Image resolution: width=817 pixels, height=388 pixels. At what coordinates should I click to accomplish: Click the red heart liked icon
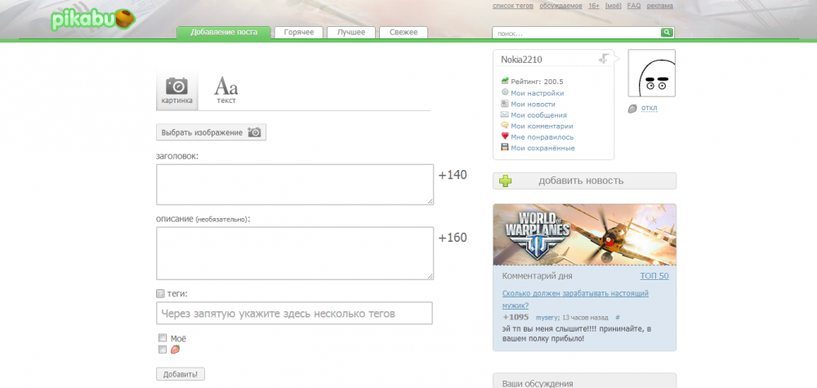[504, 136]
